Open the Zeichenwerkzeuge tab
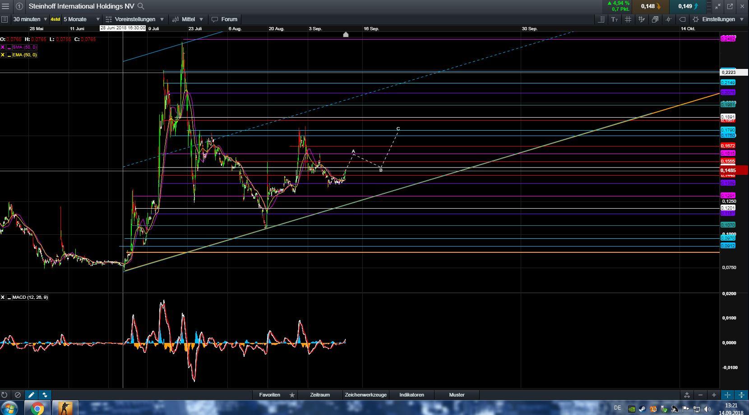The width and height of the screenshot is (749, 415). coord(365,395)
